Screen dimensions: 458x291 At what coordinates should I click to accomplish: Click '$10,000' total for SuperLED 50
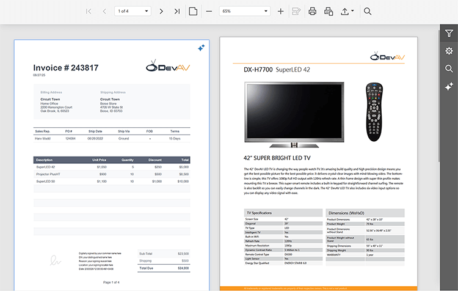click(183, 182)
